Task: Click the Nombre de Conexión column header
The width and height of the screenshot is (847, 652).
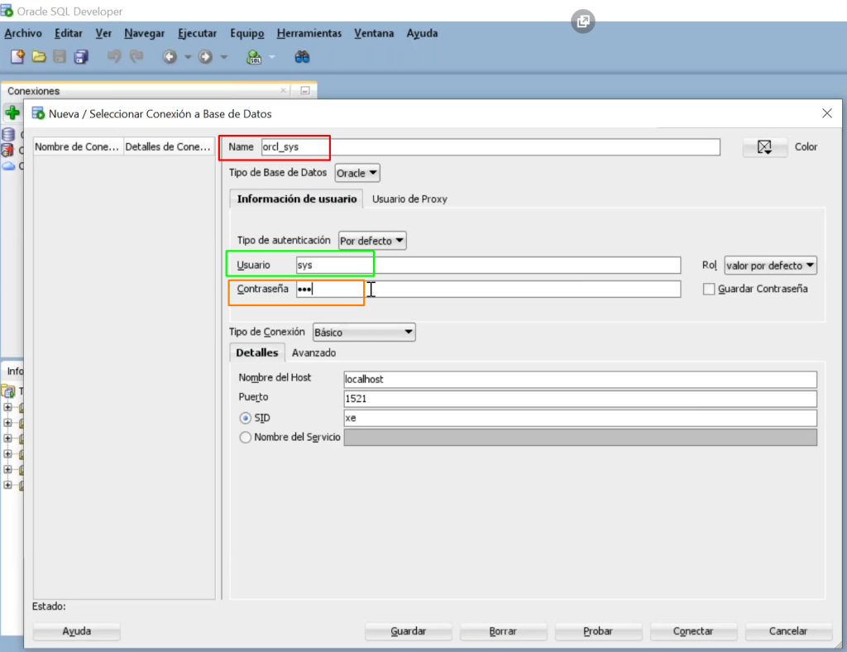Action: point(79,147)
